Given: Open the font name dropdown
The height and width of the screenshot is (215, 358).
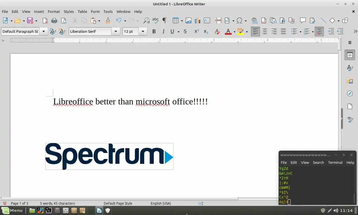Looking at the screenshot, I should [116, 31].
